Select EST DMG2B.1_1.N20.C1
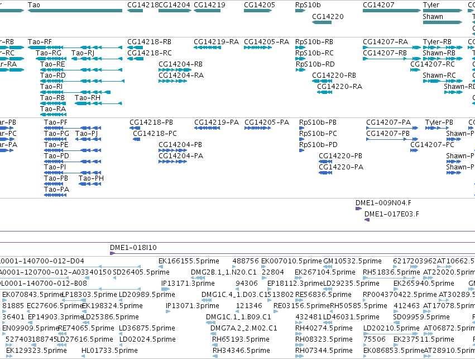Image resolution: width=475 pixels, height=359 pixels. pos(198,278)
